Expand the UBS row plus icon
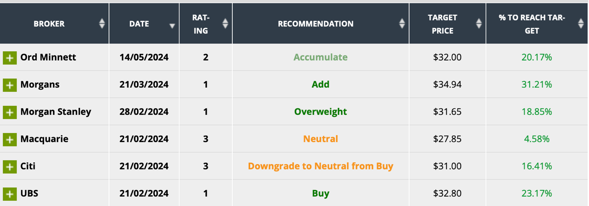This screenshot has height=206, width=589. point(9,194)
